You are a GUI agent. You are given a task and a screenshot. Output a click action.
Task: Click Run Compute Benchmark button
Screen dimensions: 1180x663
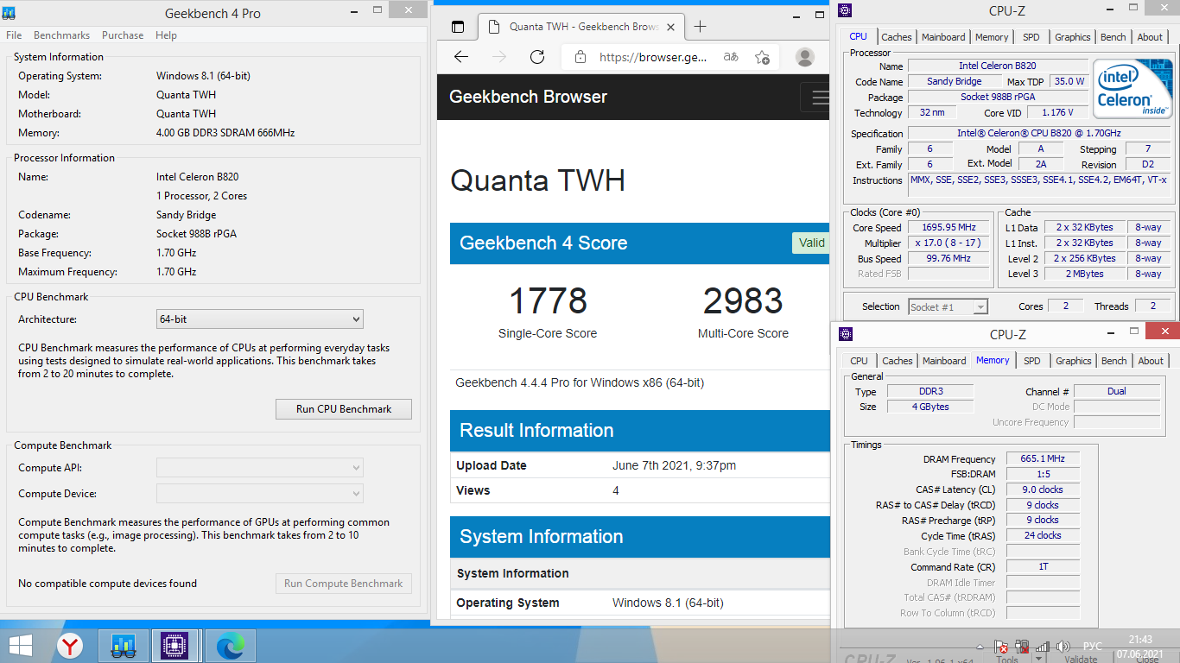click(344, 584)
